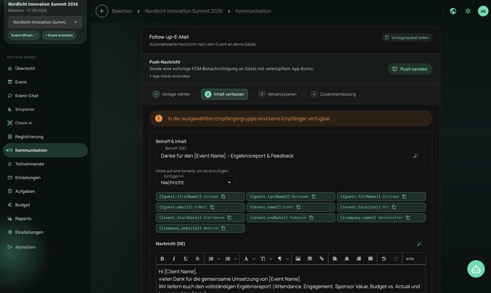Click the evie button in editor toolbar
This screenshot has height=293, width=491.
point(410,259)
